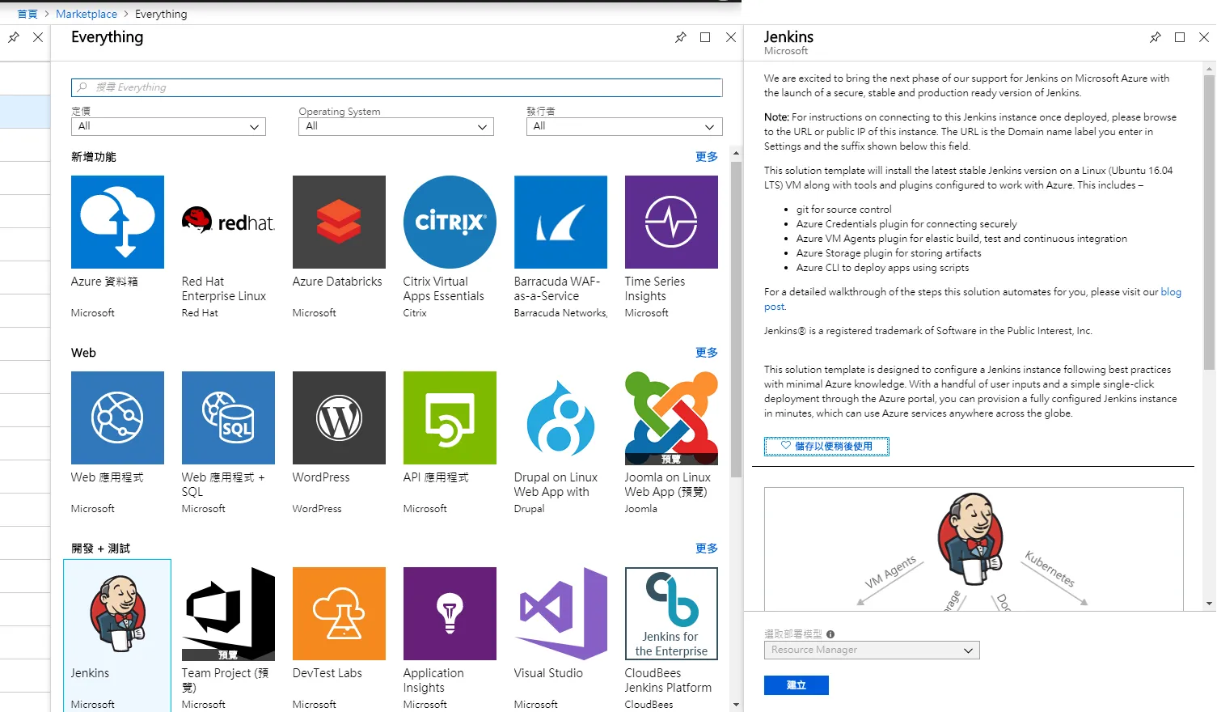This screenshot has width=1217, height=712.
Task: Choose the Time Series Insights icon
Action: 671,222
